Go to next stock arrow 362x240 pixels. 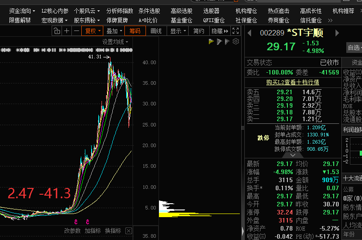tap(337, 33)
